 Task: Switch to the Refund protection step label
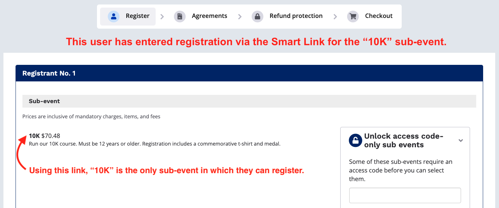[x=296, y=16]
